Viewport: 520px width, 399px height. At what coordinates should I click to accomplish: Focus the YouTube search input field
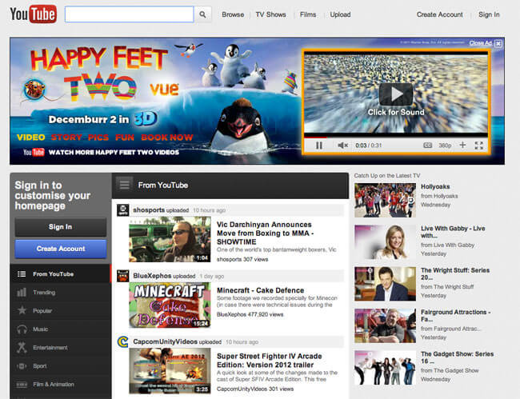tap(129, 14)
